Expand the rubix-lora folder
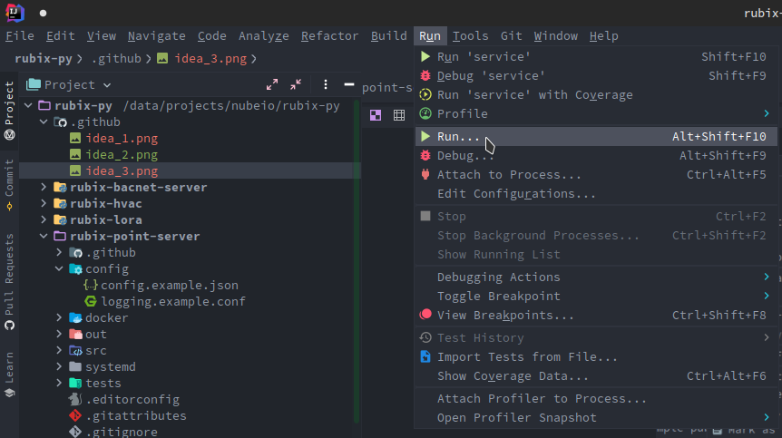Image resolution: width=782 pixels, height=438 pixels. [44, 219]
